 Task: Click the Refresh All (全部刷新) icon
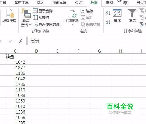pos(72,13)
